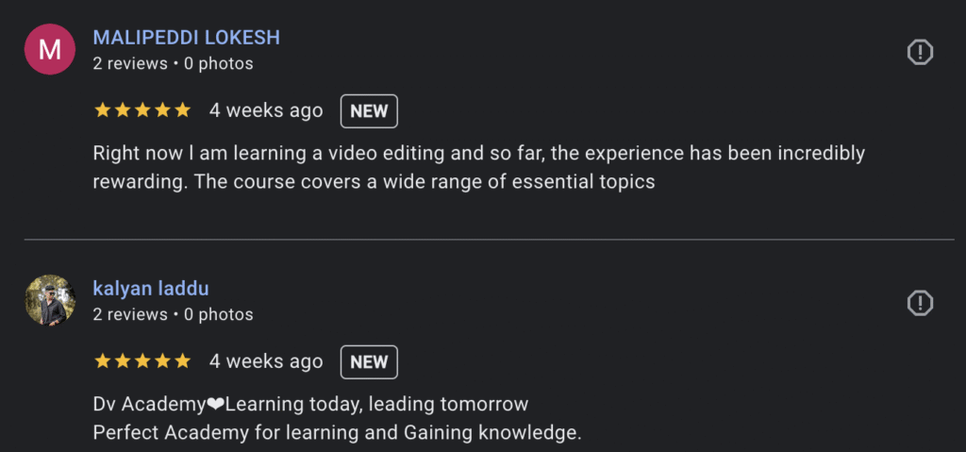
Task: Click "The course covers a wide range" line
Action: point(374,182)
